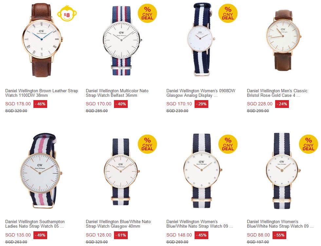The width and height of the screenshot is (321, 246).
Task: Click the SGD 88.00 price
Action: [x=258, y=235]
